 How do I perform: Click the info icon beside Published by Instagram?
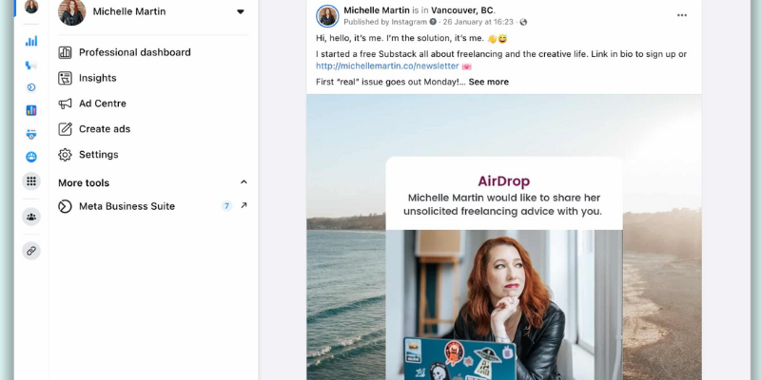pyautogui.click(x=433, y=22)
